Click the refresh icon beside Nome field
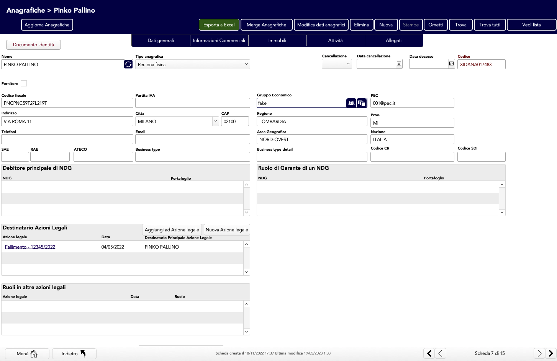557x361 pixels. (x=128, y=64)
